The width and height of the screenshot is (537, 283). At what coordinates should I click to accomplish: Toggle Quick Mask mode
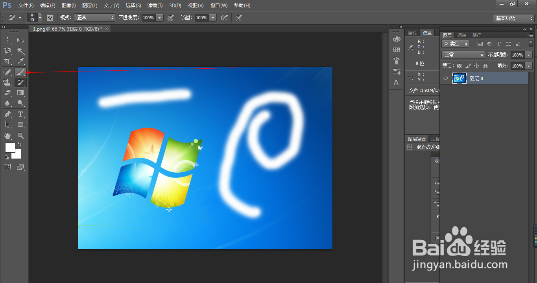pyautogui.click(x=7, y=167)
